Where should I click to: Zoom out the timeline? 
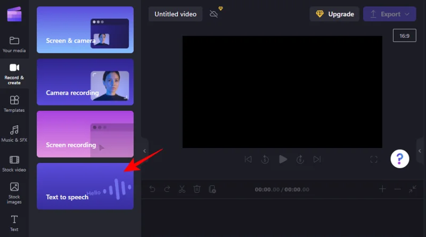[397, 189]
